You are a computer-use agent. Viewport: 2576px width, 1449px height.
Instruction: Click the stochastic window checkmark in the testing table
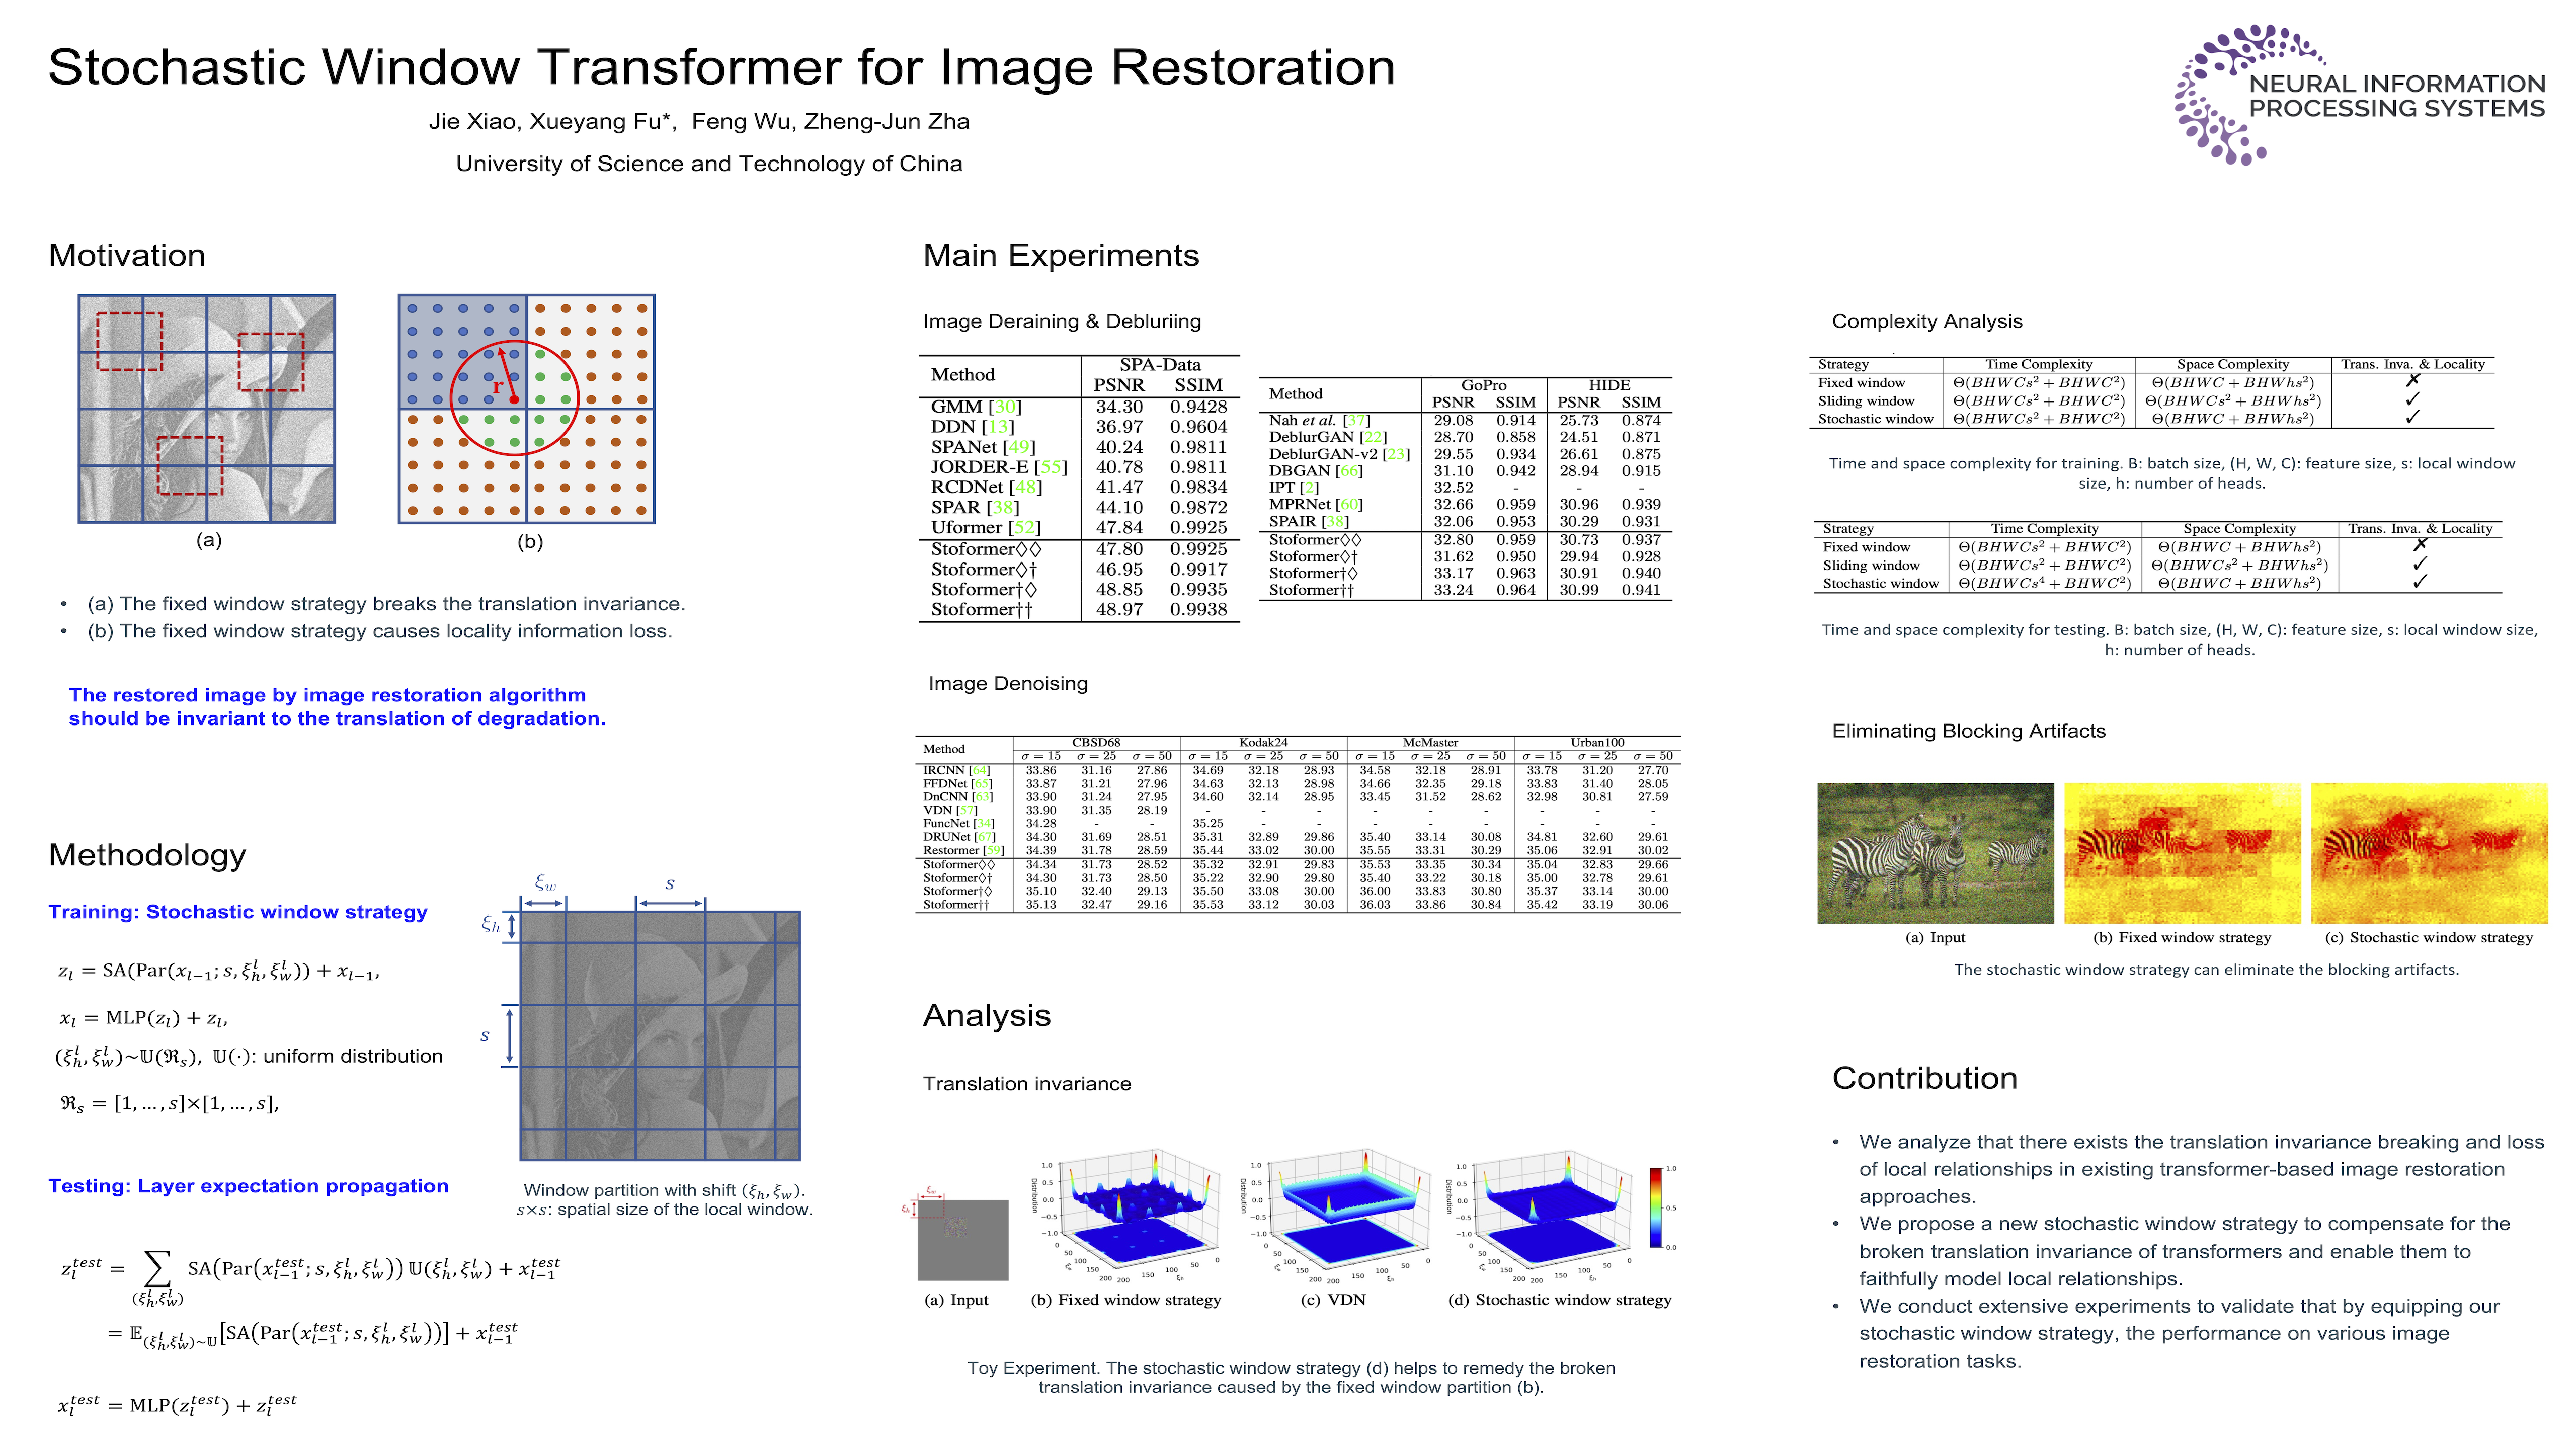2419,582
